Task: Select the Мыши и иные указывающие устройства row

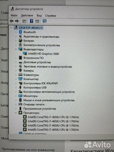Action: coord(49,100)
